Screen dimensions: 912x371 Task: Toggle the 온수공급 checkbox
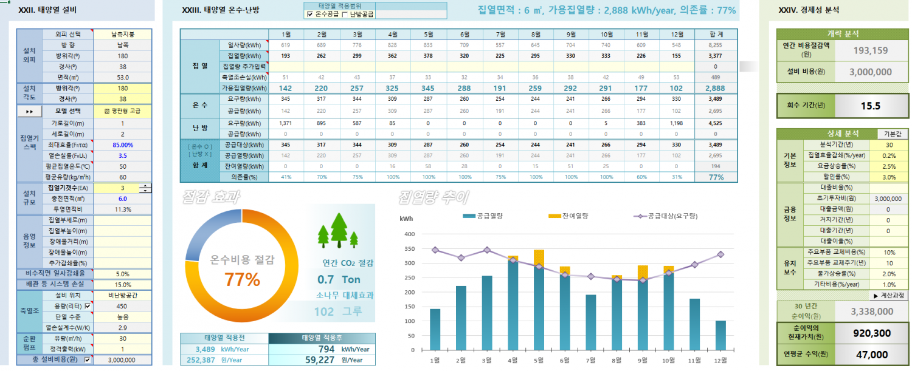tap(310, 14)
